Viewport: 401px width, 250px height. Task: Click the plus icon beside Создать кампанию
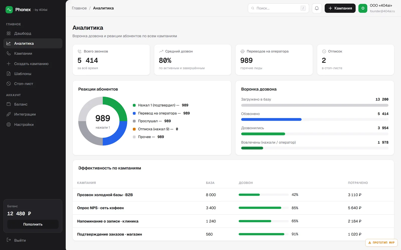[9, 63]
